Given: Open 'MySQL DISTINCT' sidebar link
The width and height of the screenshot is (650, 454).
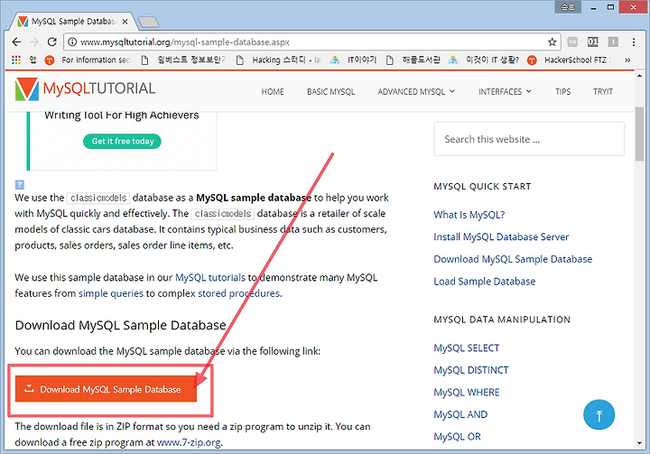Looking at the screenshot, I should click(x=471, y=370).
